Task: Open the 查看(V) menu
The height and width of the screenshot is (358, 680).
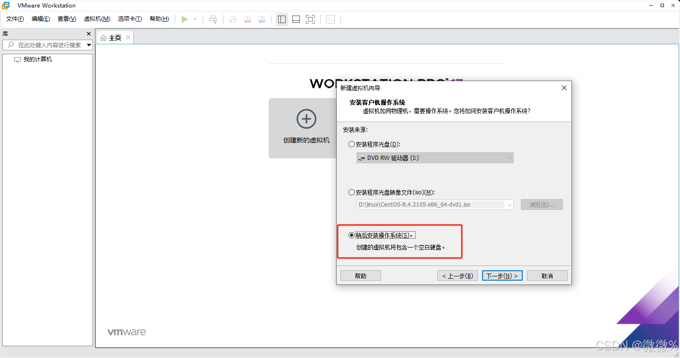Action: (x=67, y=19)
